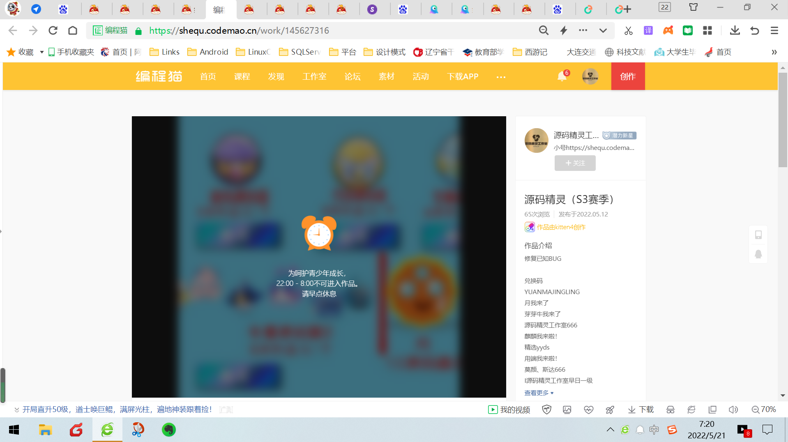The width and height of the screenshot is (788, 442).
Task: Click the undo closed tab icon
Action: tap(755, 30)
